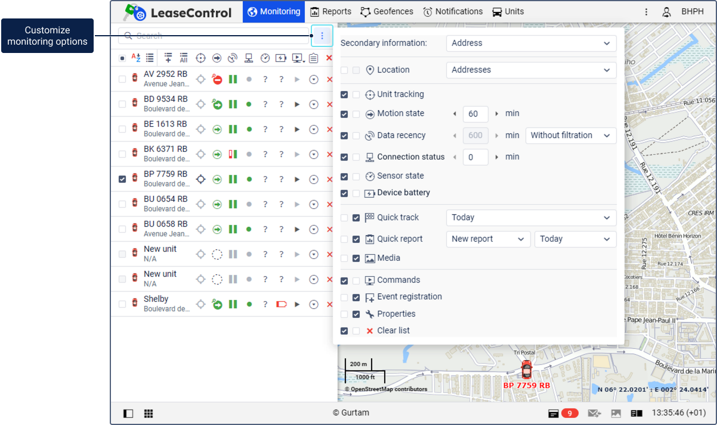Image resolution: width=717 pixels, height=425 pixels.
Task: Uncheck the first Unit tracking checkbox
Action: coord(344,95)
